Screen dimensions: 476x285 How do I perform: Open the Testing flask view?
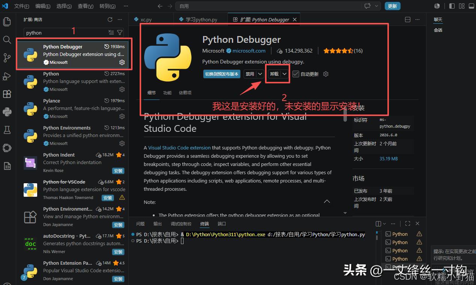[x=7, y=130]
